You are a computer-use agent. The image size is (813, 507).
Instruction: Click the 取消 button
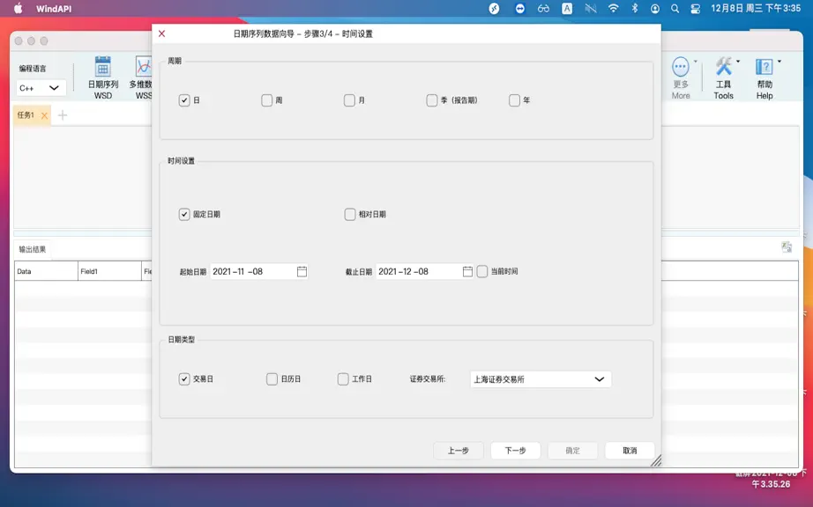point(630,451)
